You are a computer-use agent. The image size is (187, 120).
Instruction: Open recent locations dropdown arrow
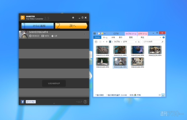click(103, 42)
